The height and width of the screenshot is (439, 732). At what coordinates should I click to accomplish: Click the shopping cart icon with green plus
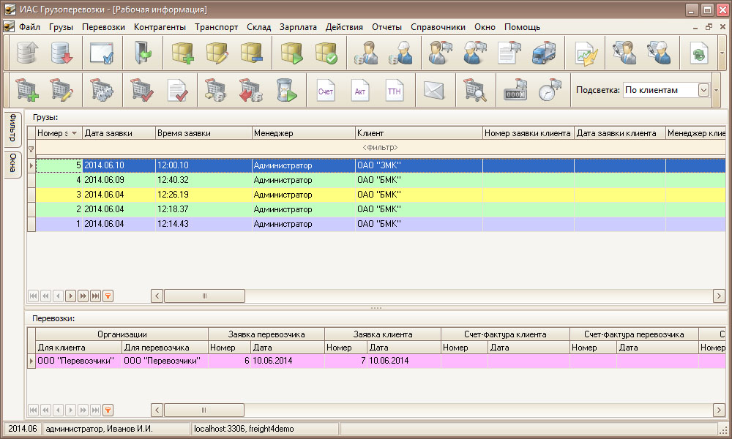(x=27, y=90)
